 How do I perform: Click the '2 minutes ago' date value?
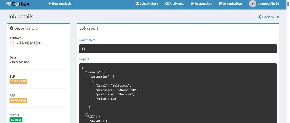[19, 62]
